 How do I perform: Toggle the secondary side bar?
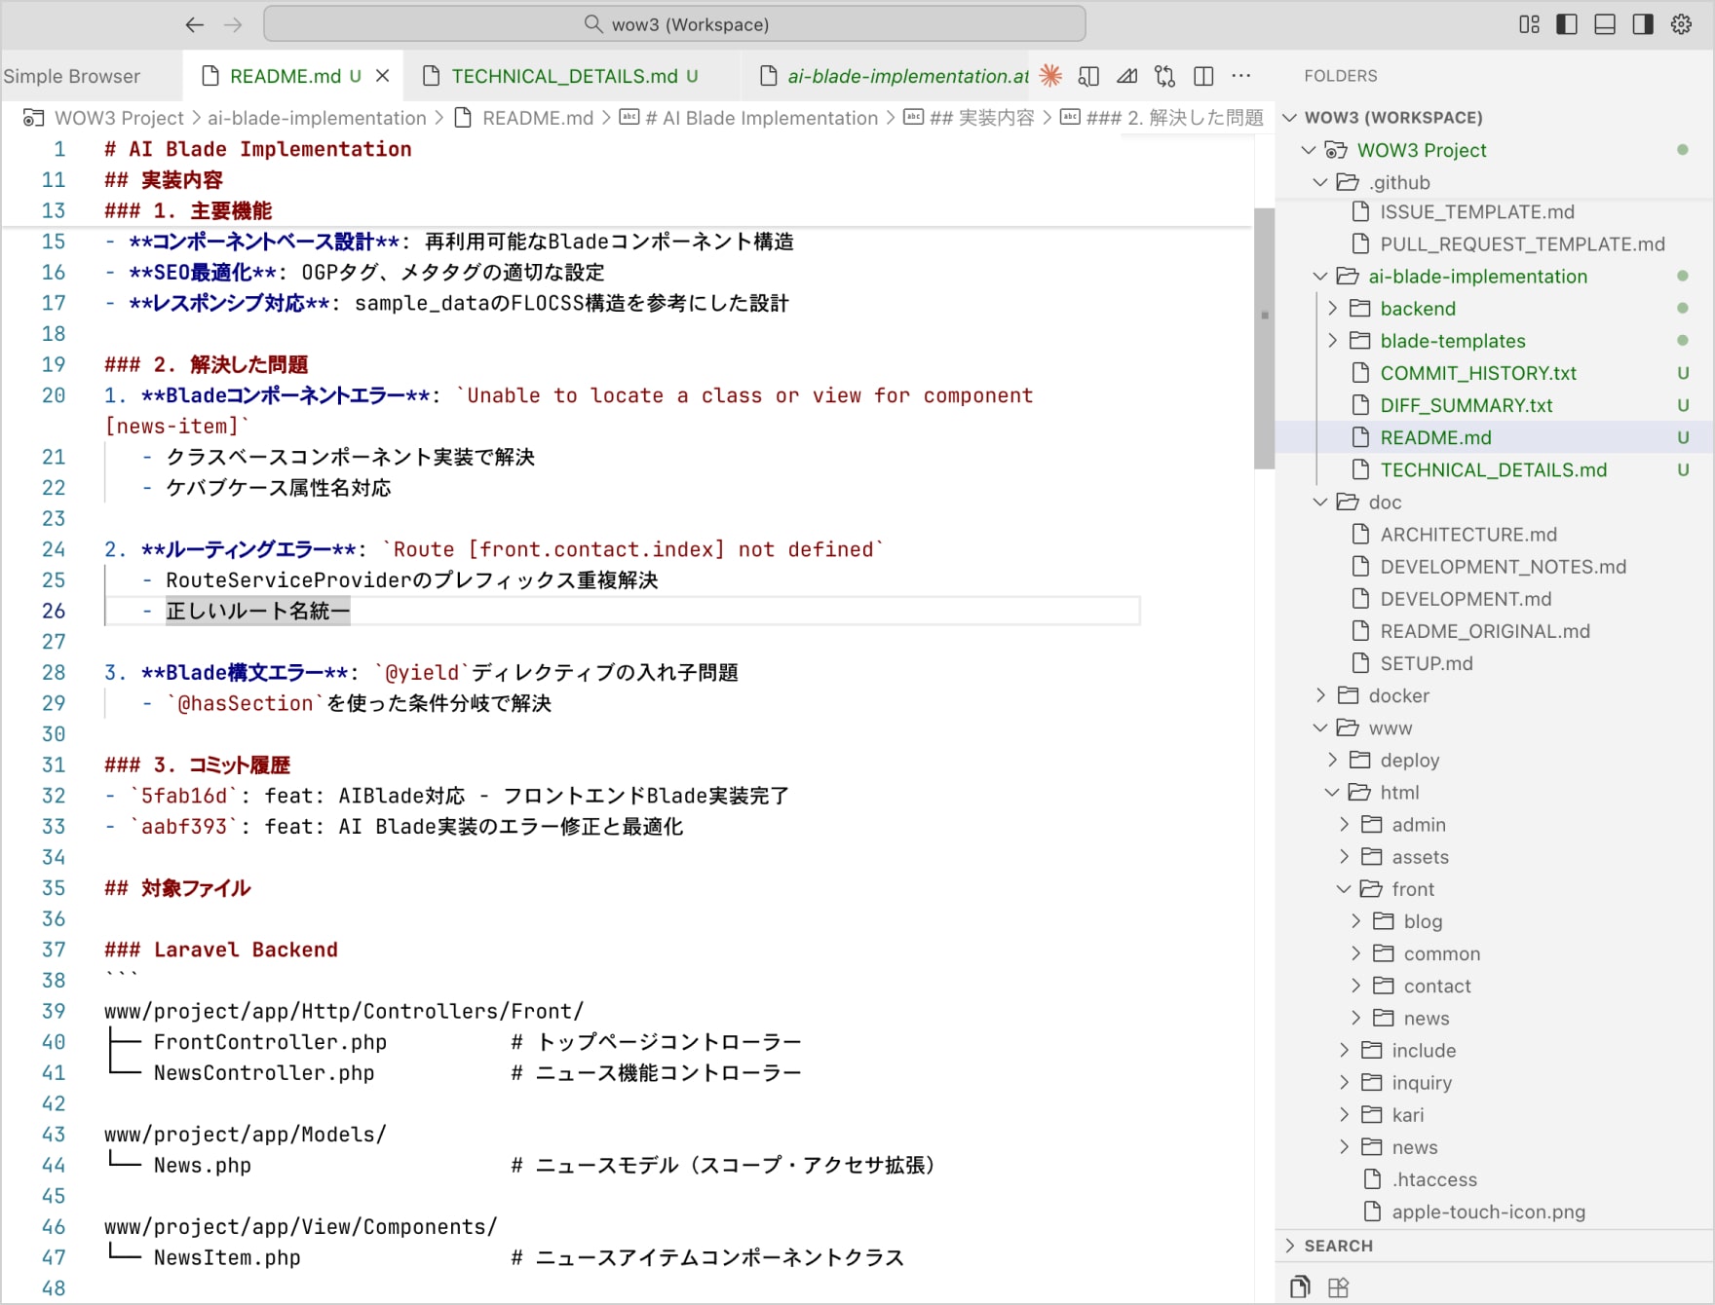pos(1643,24)
